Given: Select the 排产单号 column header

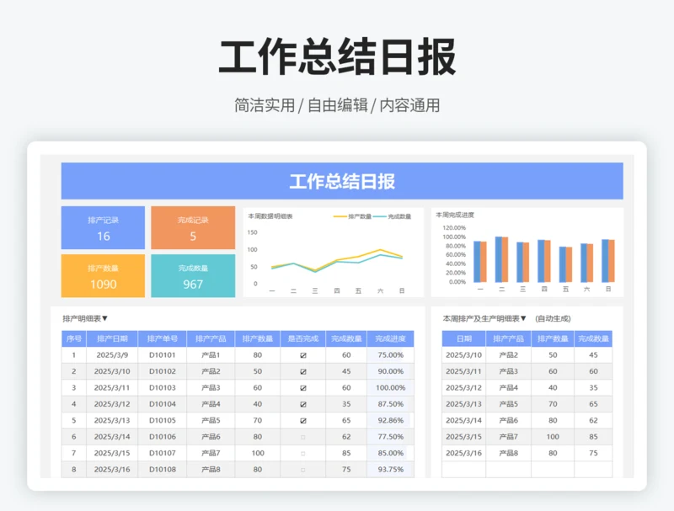Looking at the screenshot, I should tap(163, 339).
